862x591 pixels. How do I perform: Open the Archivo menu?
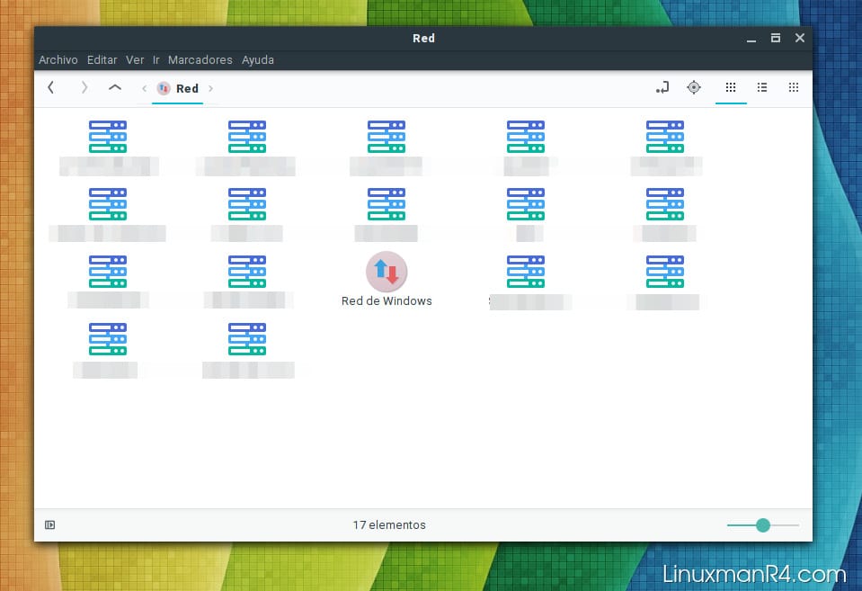58,60
